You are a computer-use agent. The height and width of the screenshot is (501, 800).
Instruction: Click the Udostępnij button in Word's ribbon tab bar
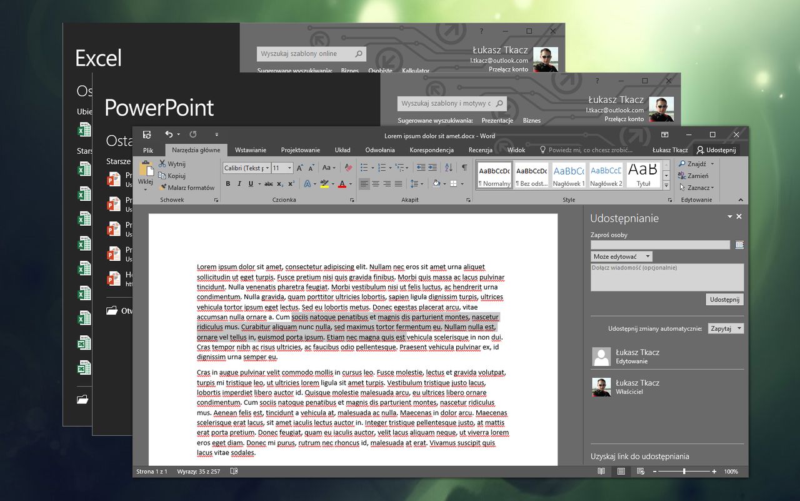pyautogui.click(x=717, y=150)
